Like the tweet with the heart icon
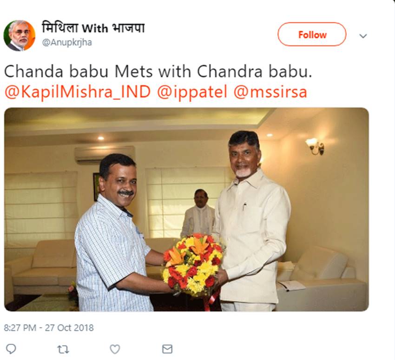 pyautogui.click(x=115, y=348)
